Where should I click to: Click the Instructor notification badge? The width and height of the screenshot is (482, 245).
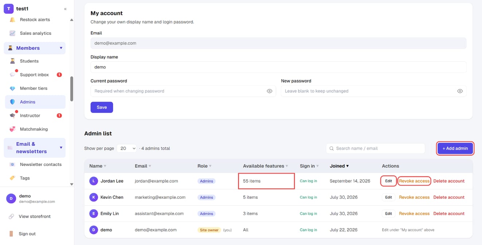(59, 116)
